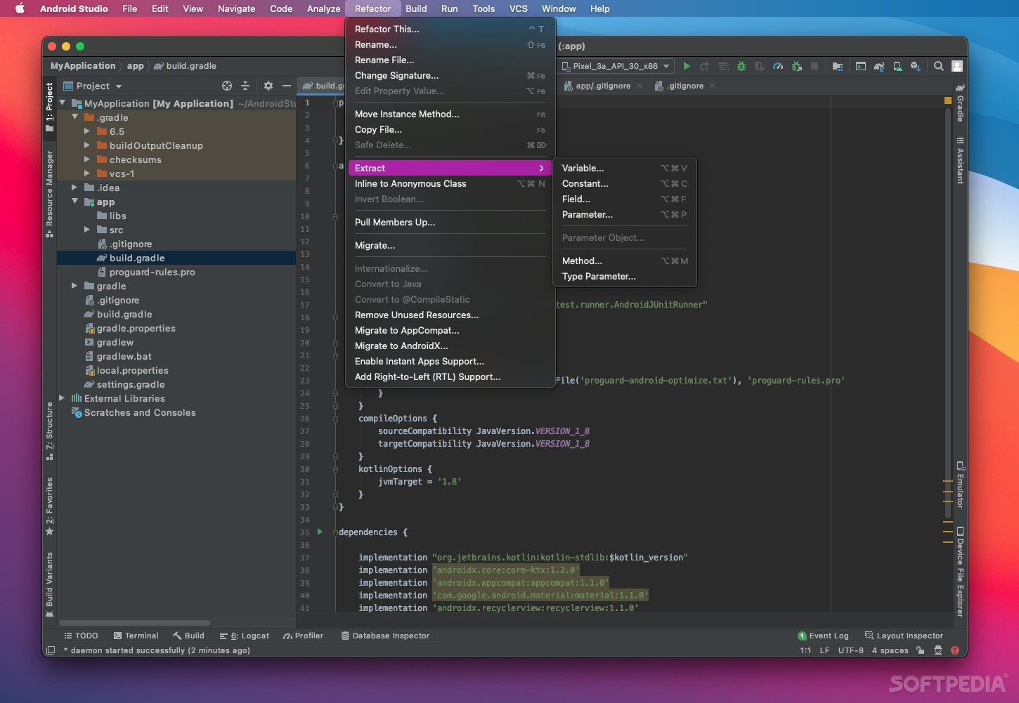Close the .gitignore editor tab
Screen dimensions: 1019x703
713,86
